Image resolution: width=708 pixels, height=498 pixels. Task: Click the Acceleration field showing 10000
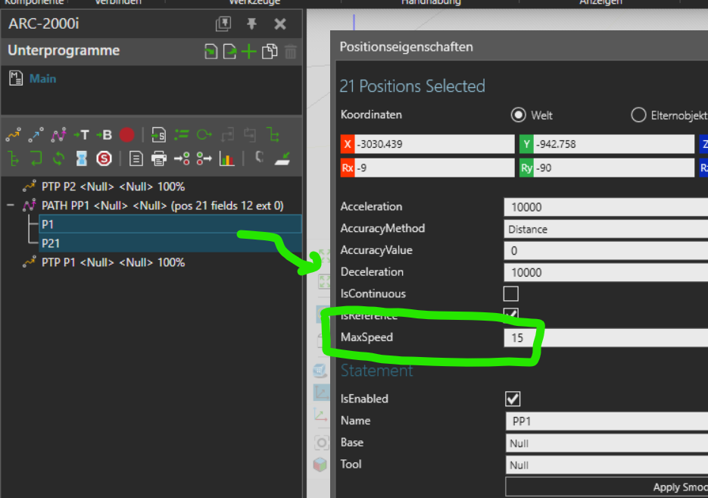[606, 207]
